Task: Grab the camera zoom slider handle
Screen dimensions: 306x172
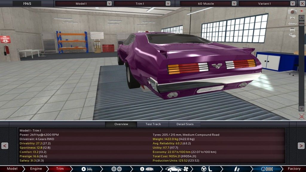Action: click(302, 24)
